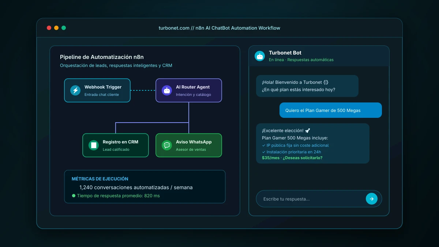Click the AI Router Agent robot icon
This screenshot has width=439, height=247.
167,90
